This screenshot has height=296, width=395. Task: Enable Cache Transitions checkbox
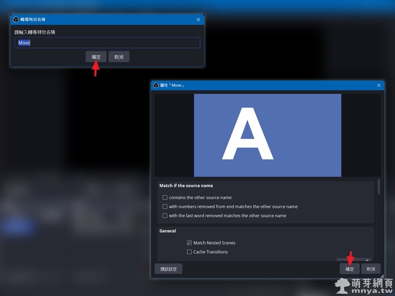tap(189, 252)
